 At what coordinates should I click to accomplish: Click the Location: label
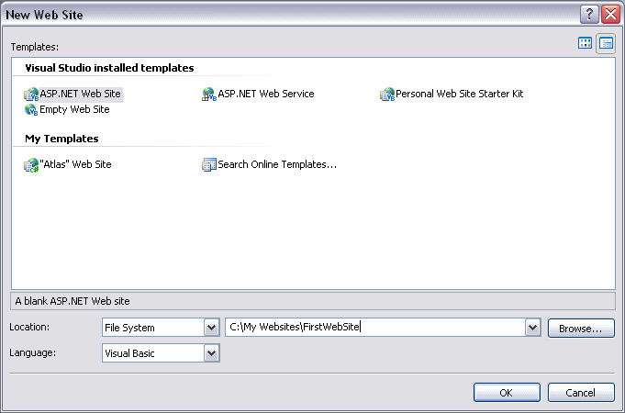(29, 327)
